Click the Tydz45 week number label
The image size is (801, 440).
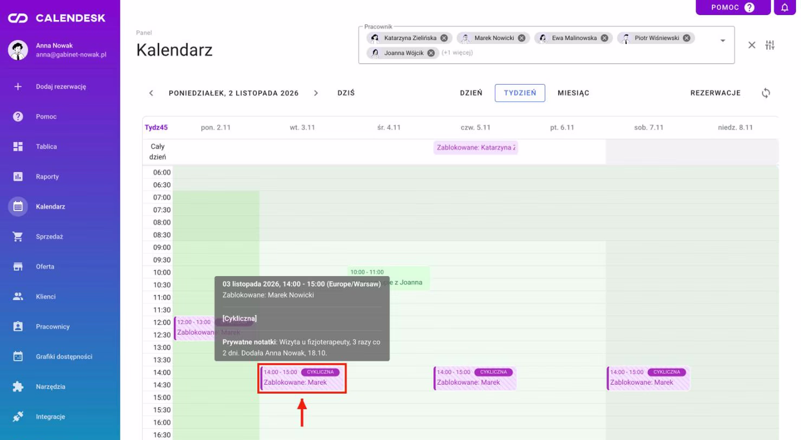pos(156,128)
